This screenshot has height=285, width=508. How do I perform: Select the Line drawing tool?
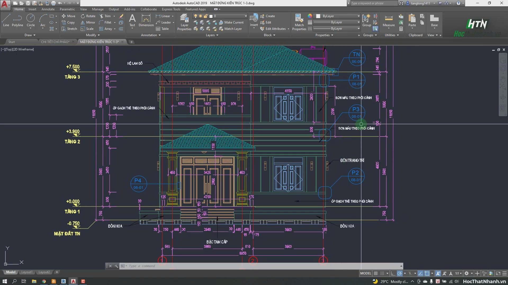point(6,20)
